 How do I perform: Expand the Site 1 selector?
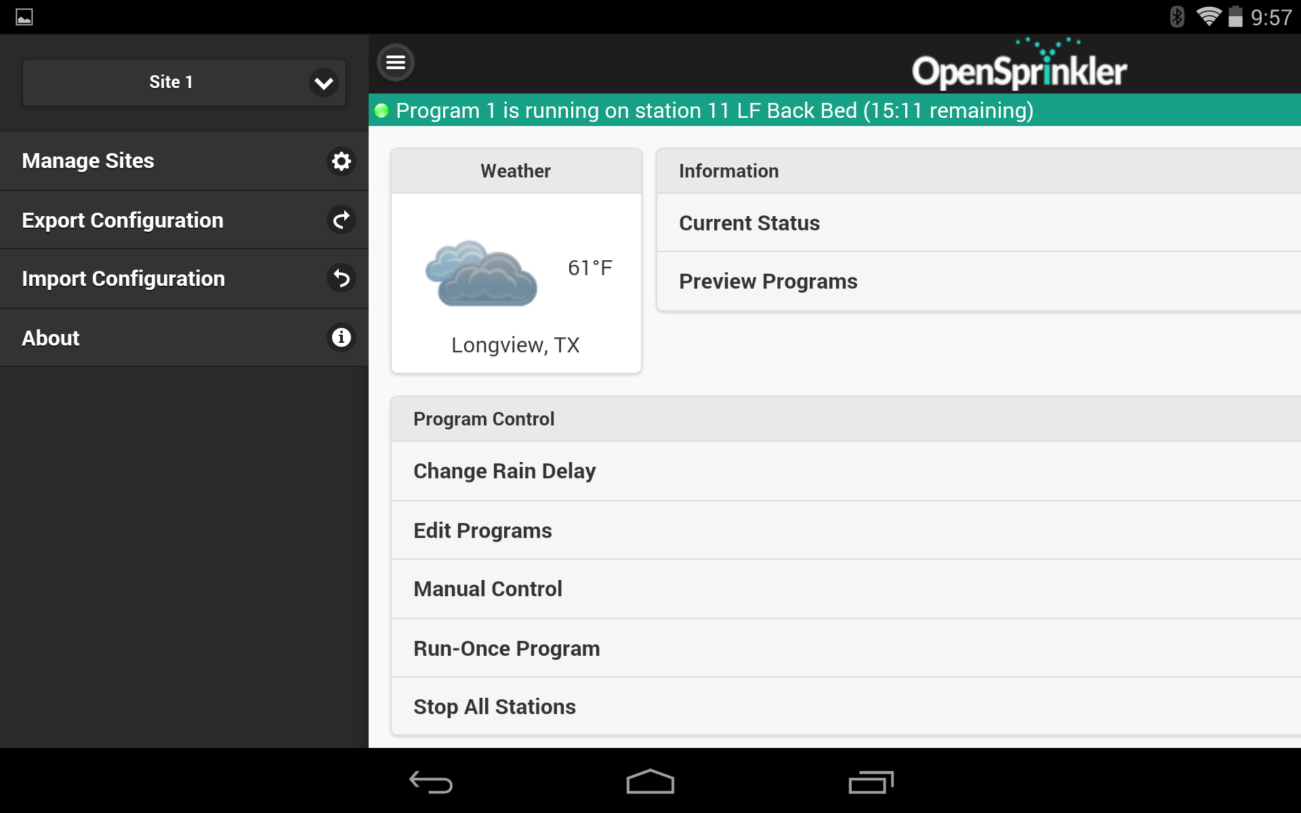point(184,82)
